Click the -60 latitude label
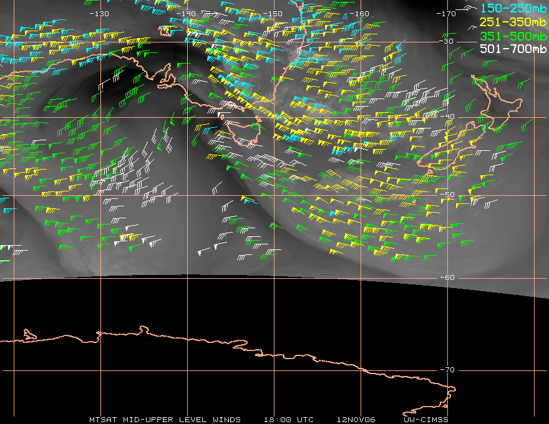549x424 pixels. click(447, 277)
